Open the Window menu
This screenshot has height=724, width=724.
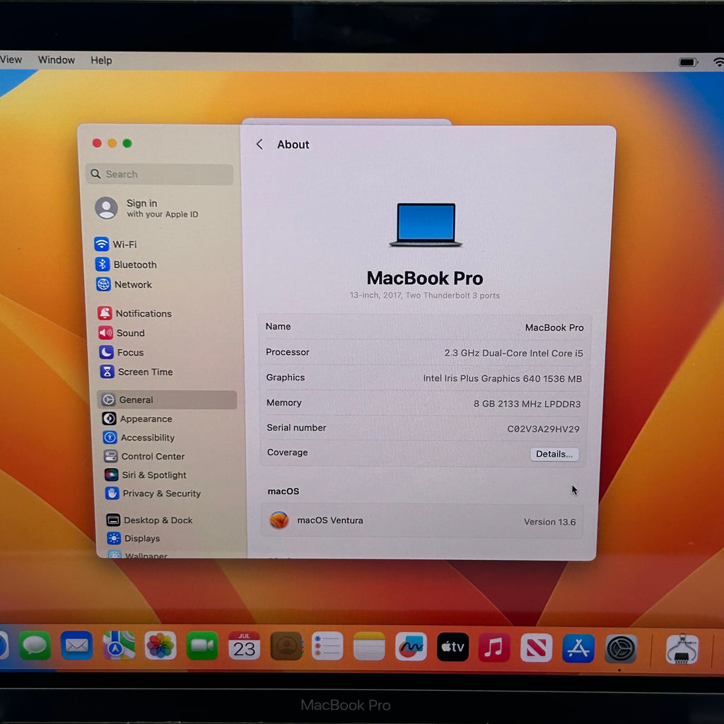click(x=57, y=60)
